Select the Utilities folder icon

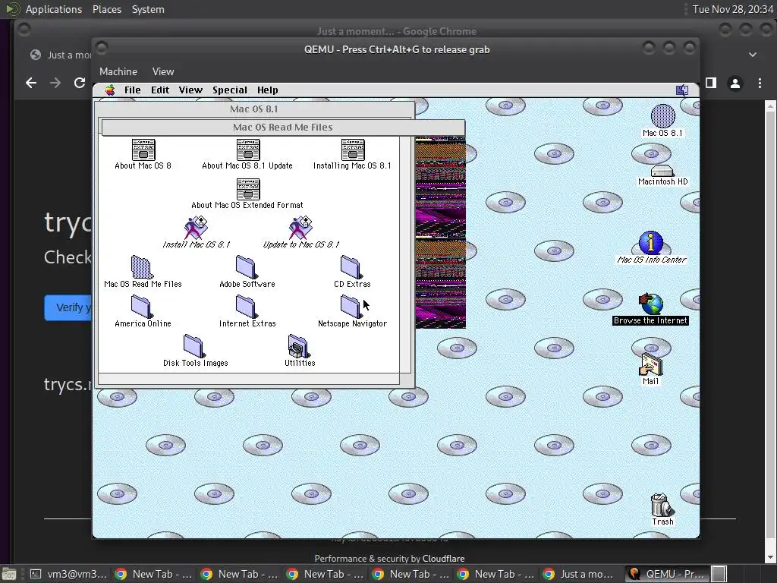(299, 346)
